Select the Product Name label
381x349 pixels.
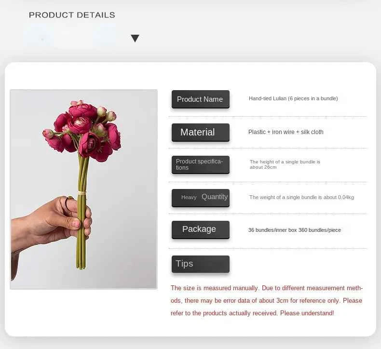tap(200, 99)
